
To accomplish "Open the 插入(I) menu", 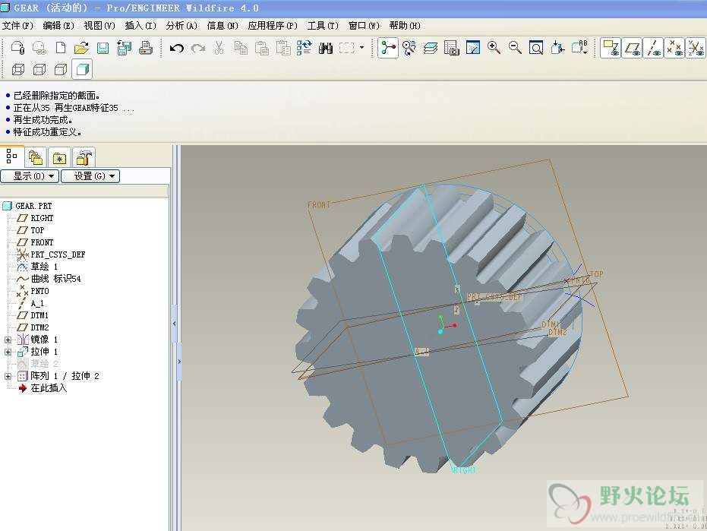I will click(140, 26).
